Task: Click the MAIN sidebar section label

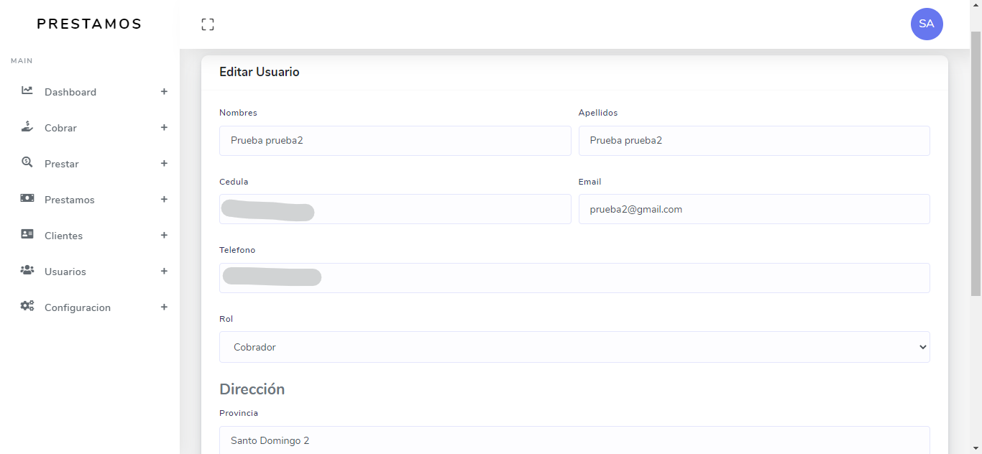Action: [x=22, y=61]
